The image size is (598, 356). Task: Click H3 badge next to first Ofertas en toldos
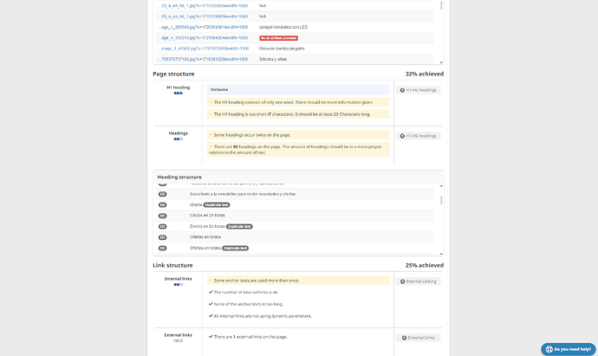click(x=162, y=237)
